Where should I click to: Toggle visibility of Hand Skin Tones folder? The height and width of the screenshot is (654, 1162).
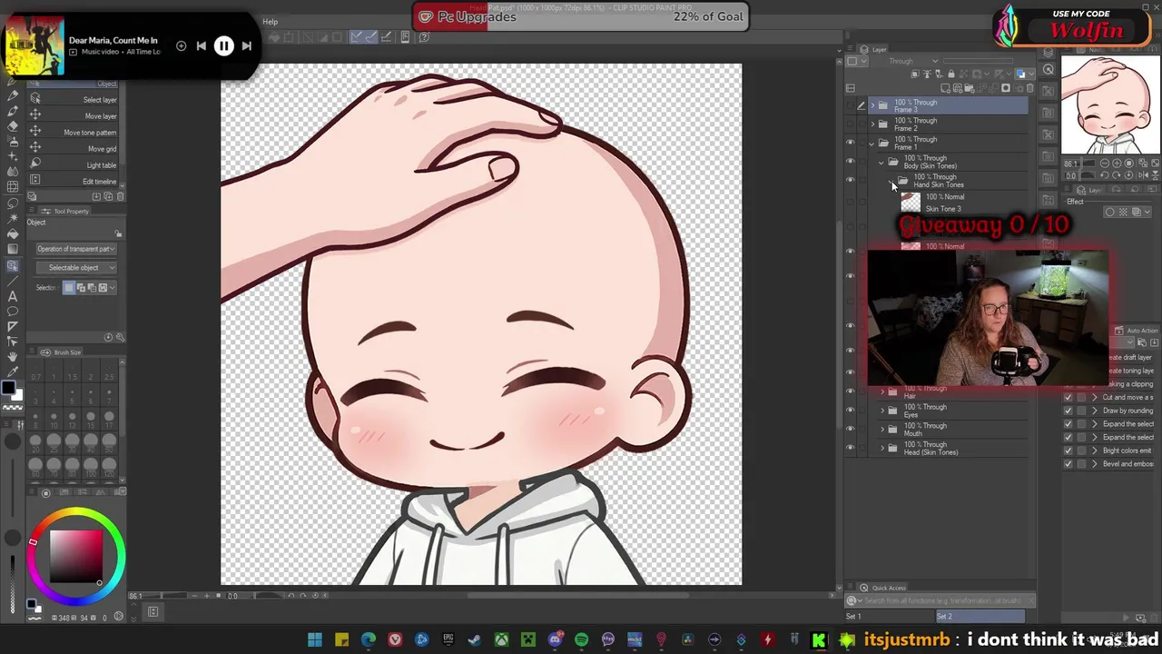tap(851, 181)
